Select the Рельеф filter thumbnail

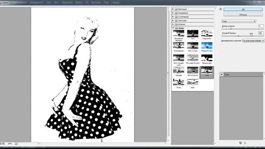(x=178, y=70)
